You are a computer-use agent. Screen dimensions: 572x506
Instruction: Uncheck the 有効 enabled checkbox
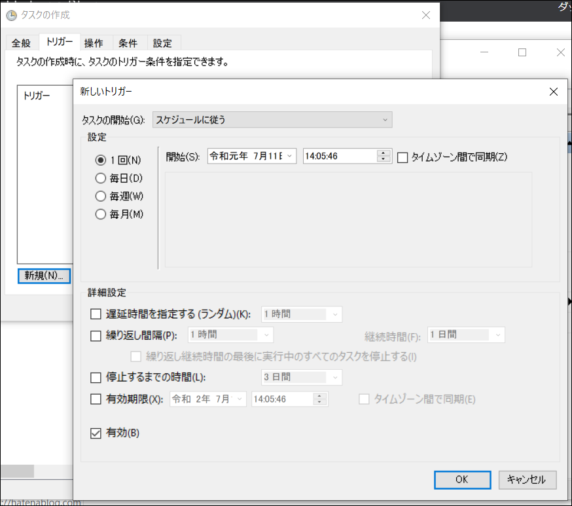point(96,433)
